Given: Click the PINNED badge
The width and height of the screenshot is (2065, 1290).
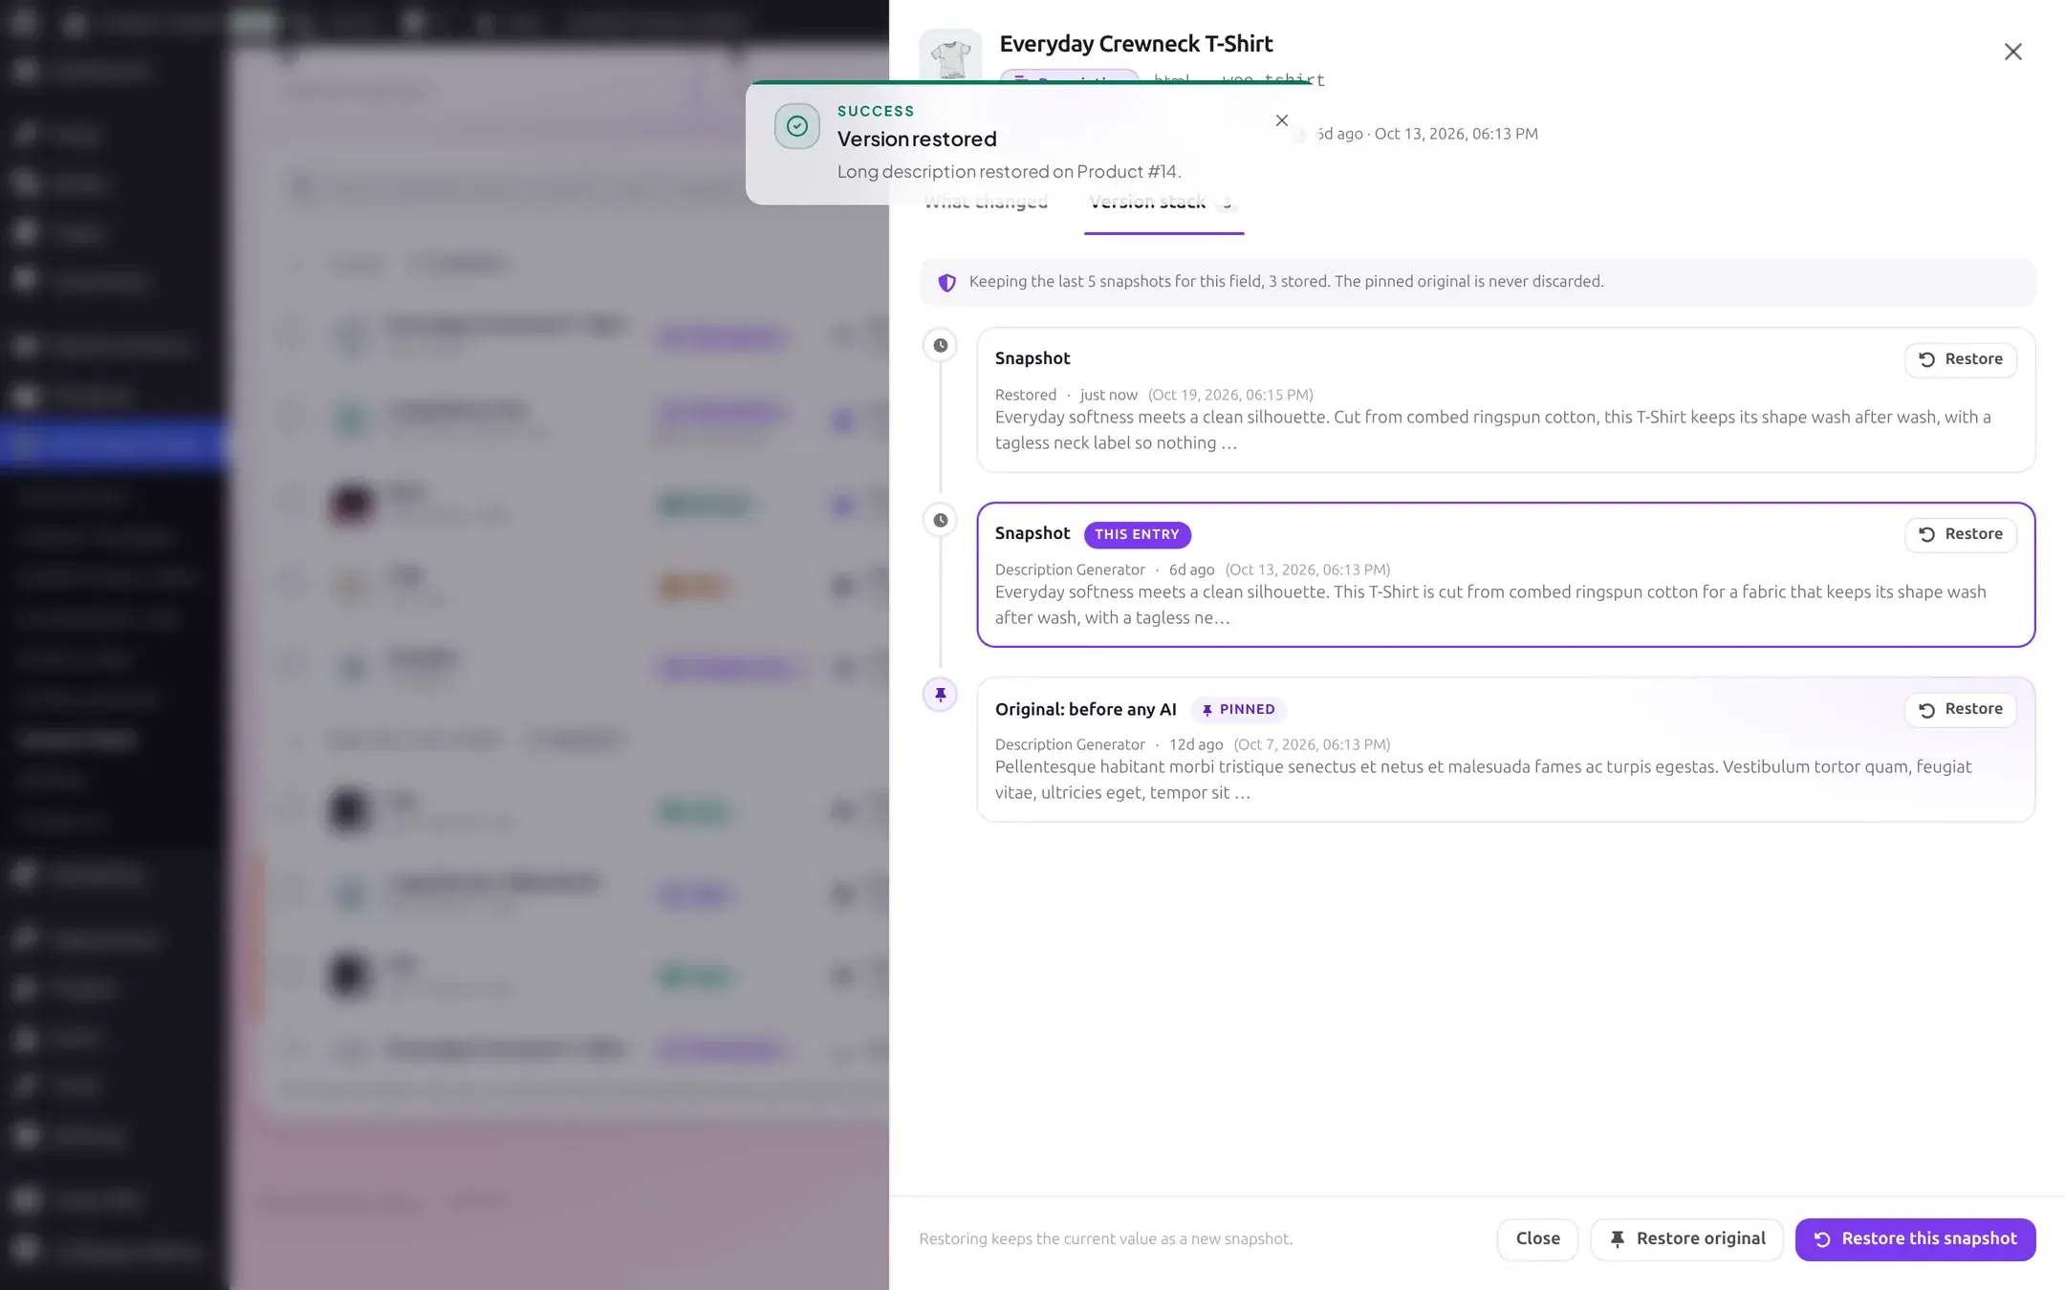Looking at the screenshot, I should coord(1238,709).
